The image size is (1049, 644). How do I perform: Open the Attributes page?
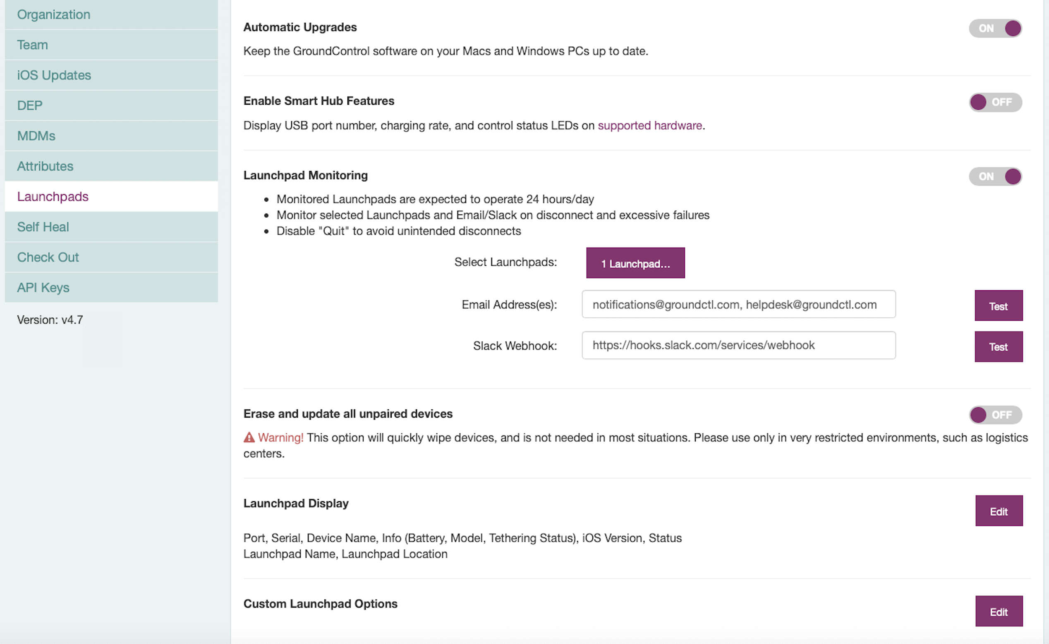[45, 166]
